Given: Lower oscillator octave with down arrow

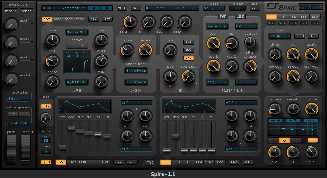Looking at the screenshot, I should (72, 46).
